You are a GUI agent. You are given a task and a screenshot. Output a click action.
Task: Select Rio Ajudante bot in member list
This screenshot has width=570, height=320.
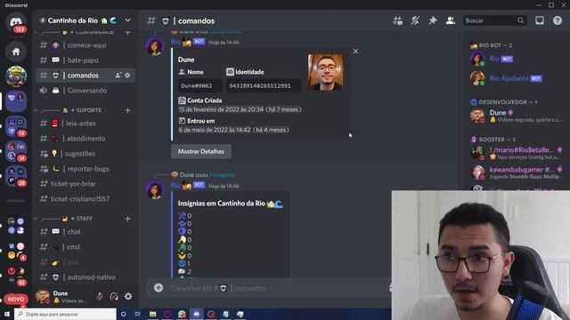[517, 78]
